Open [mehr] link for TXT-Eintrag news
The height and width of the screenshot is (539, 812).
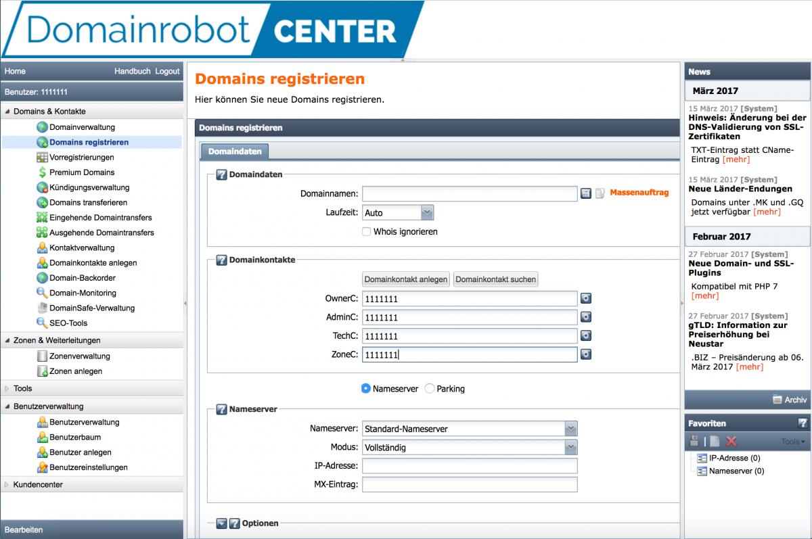coord(736,160)
